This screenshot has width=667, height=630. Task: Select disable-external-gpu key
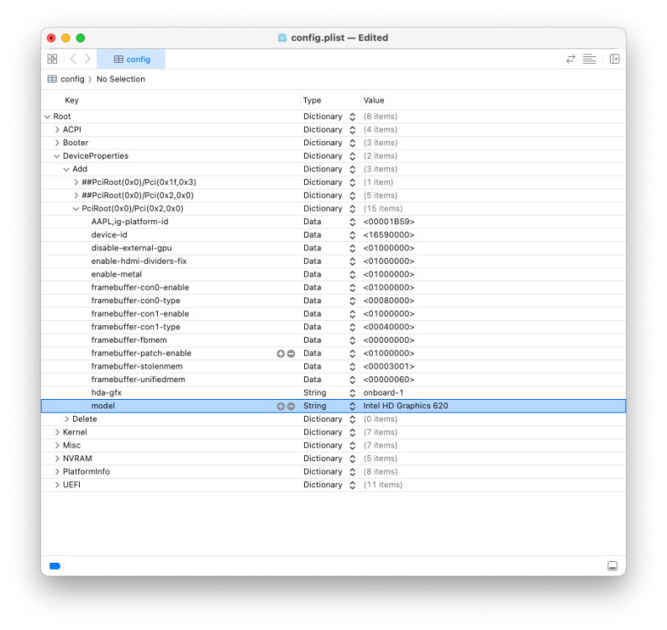[x=131, y=248]
